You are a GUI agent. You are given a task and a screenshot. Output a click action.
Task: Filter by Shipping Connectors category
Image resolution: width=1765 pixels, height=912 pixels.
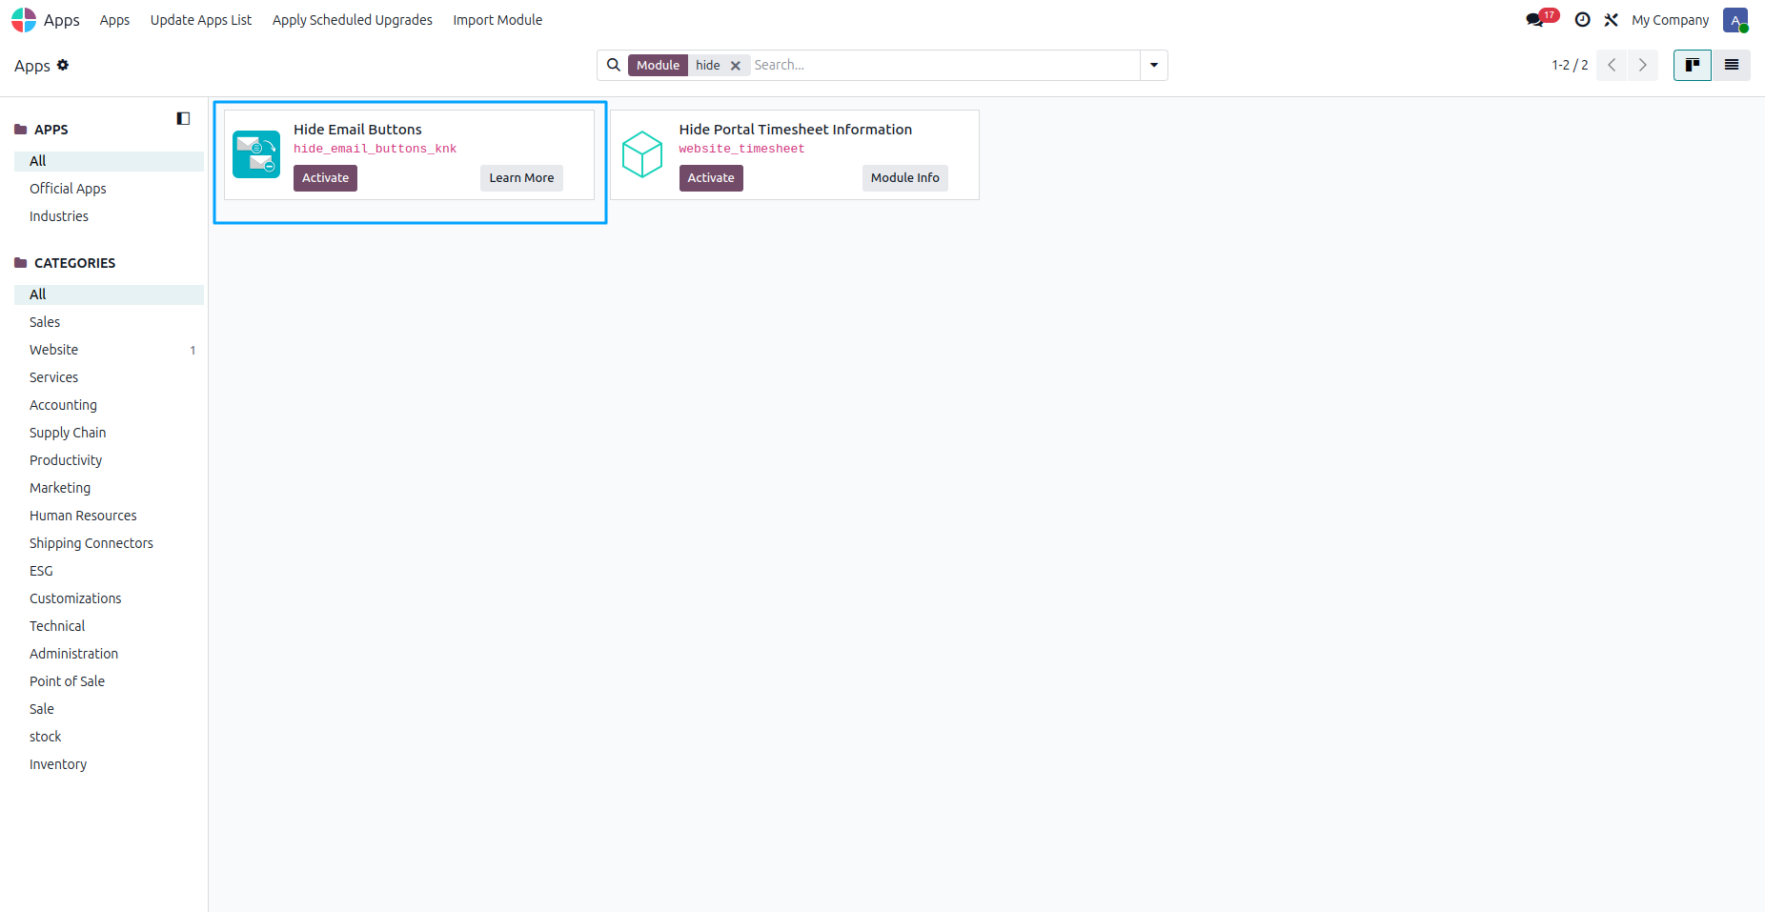click(109, 543)
